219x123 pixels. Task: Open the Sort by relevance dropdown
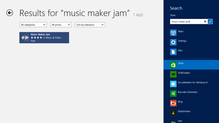[x=90, y=25]
